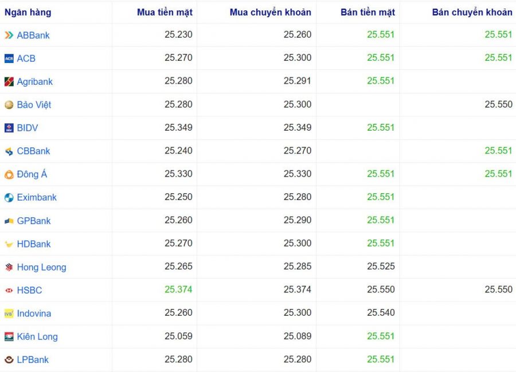This screenshot has height=372, width=516.
Task: Click the HSBC logo icon
Action: (x=9, y=291)
